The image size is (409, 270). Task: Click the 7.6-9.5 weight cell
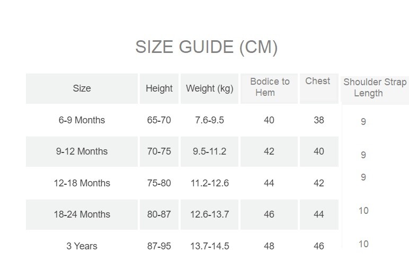(209, 120)
